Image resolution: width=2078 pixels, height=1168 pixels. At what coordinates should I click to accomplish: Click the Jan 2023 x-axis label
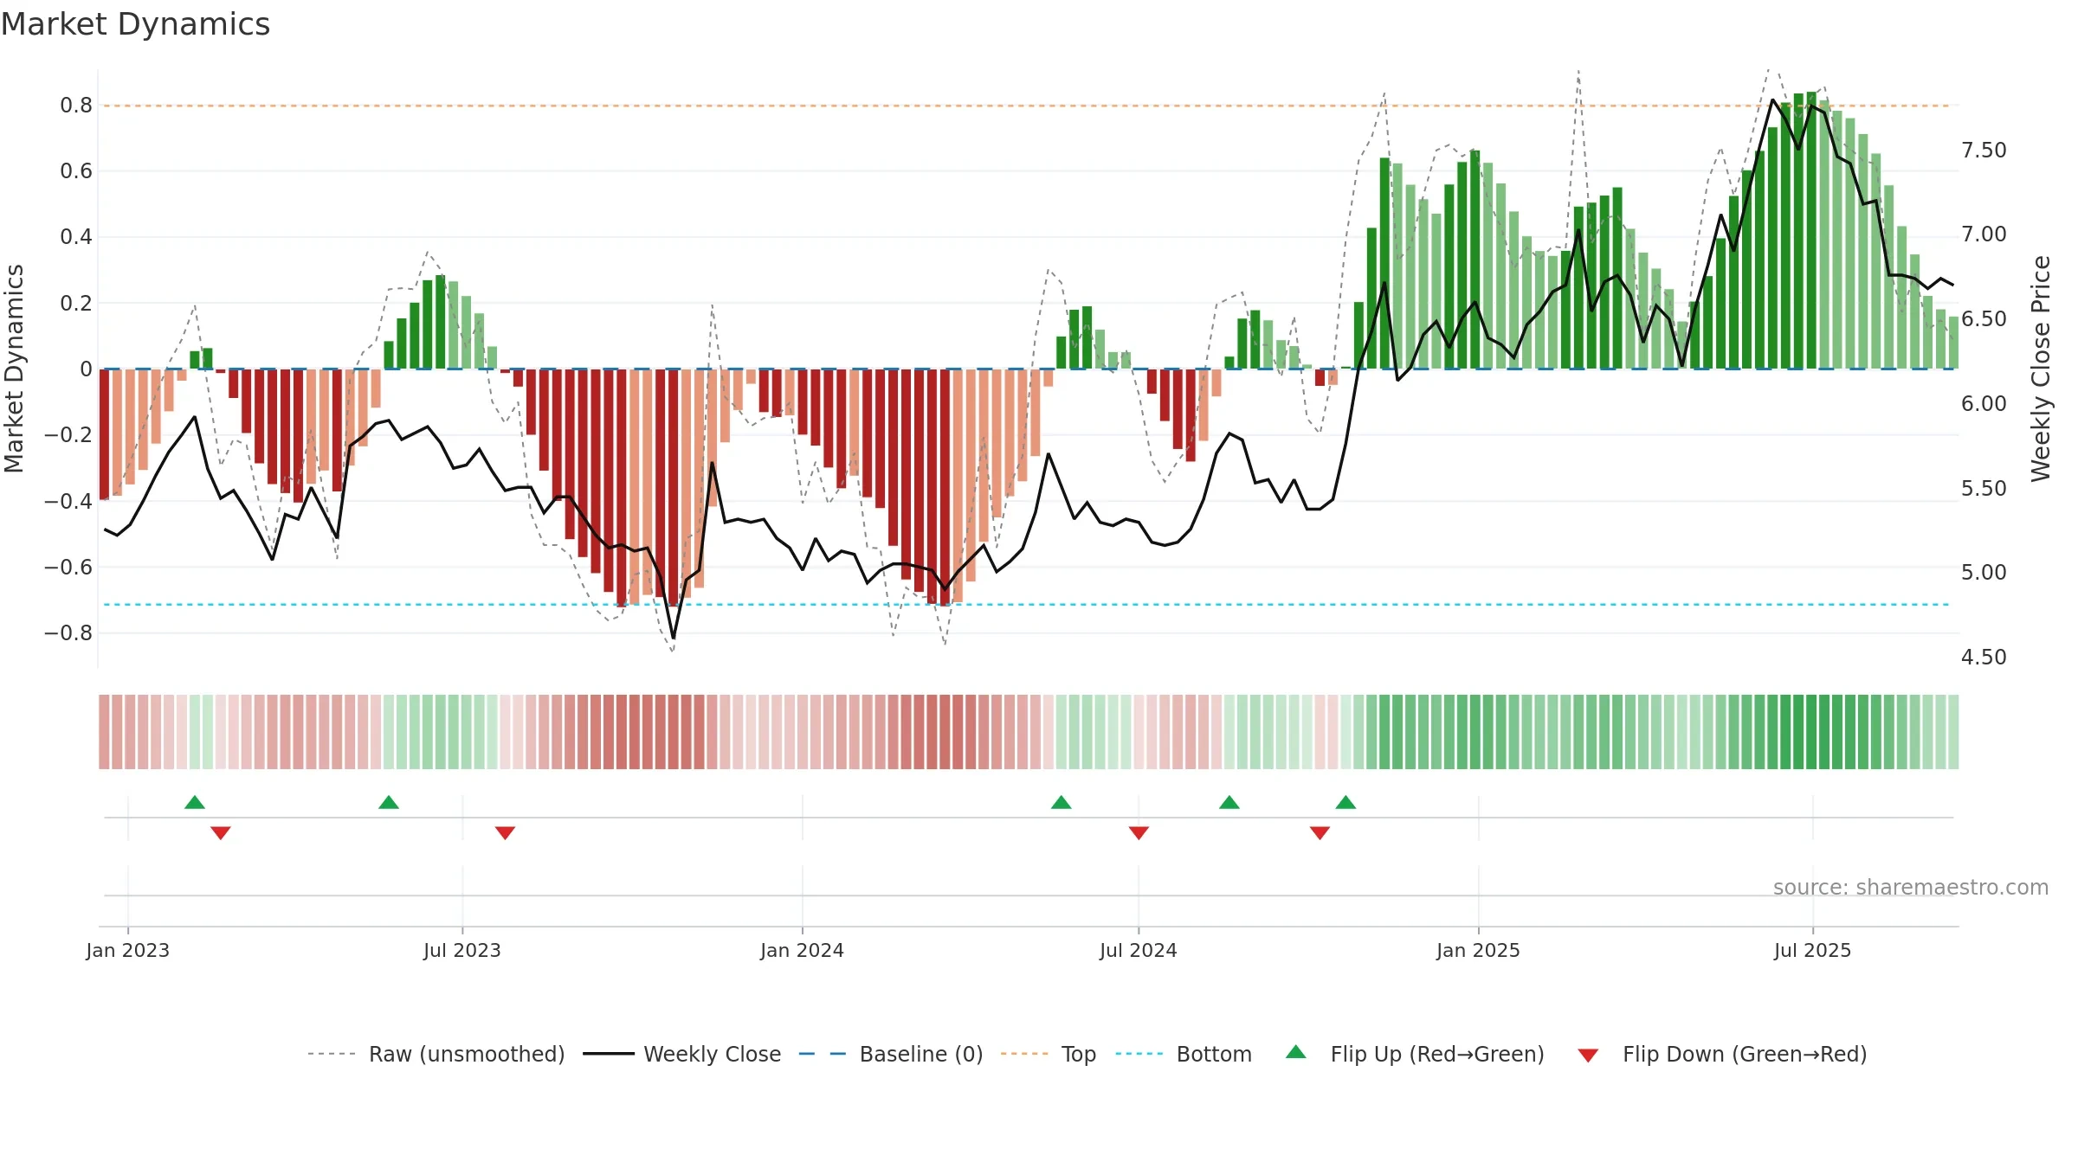(x=128, y=950)
